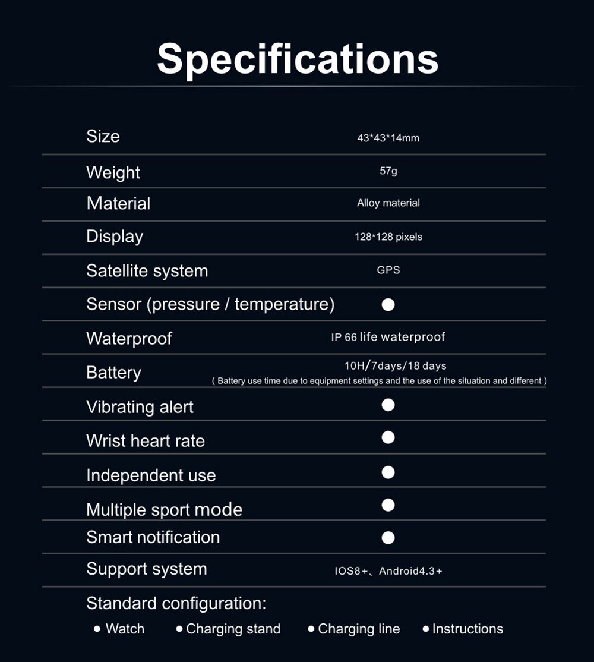Click the Multiple sport mode dot indicator

388,505
